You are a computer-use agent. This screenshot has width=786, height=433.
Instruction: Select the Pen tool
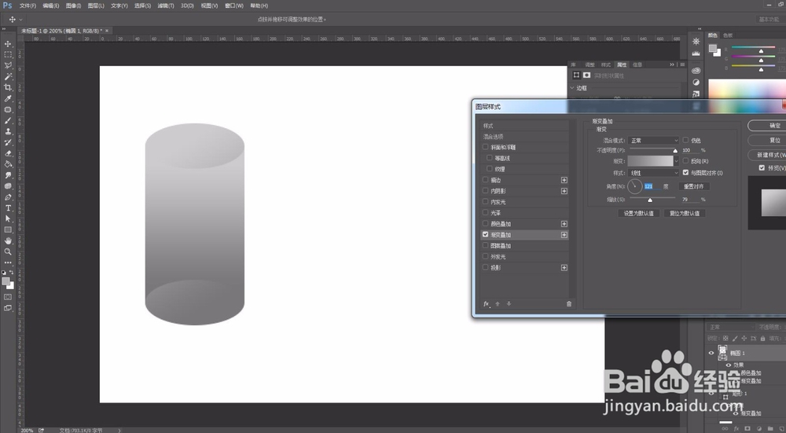click(8, 197)
